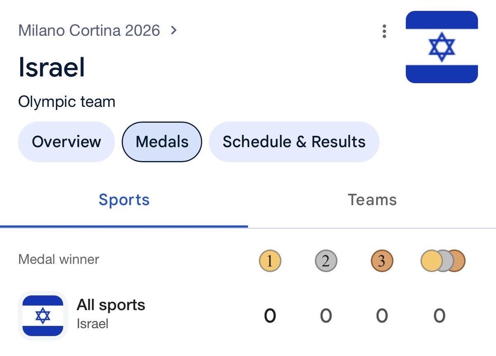Click the gold medal icon header

(x=270, y=261)
